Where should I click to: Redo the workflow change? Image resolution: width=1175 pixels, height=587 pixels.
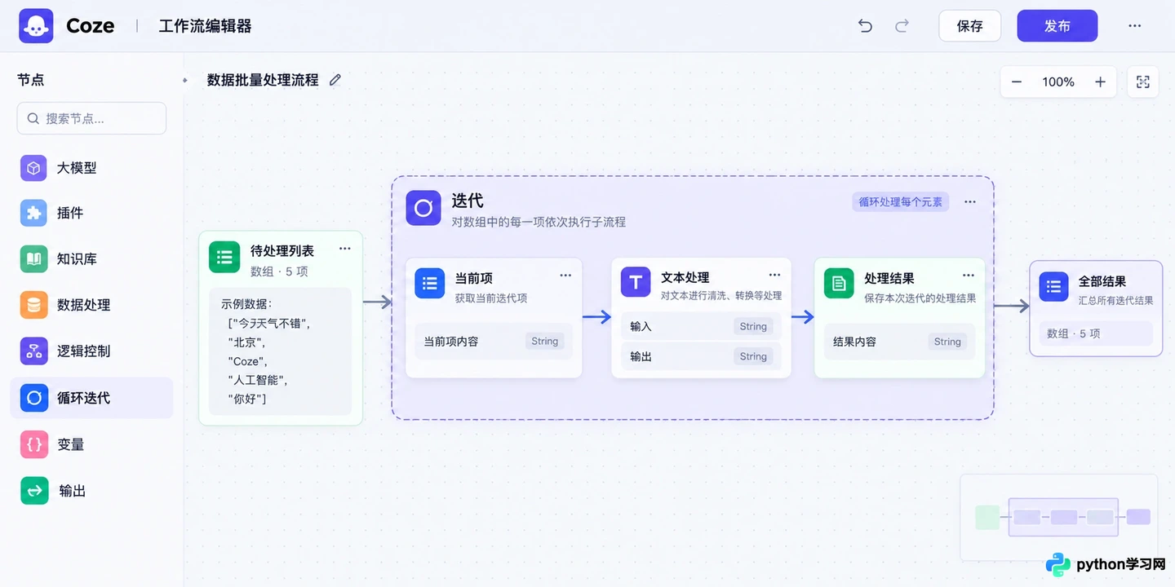point(902,26)
